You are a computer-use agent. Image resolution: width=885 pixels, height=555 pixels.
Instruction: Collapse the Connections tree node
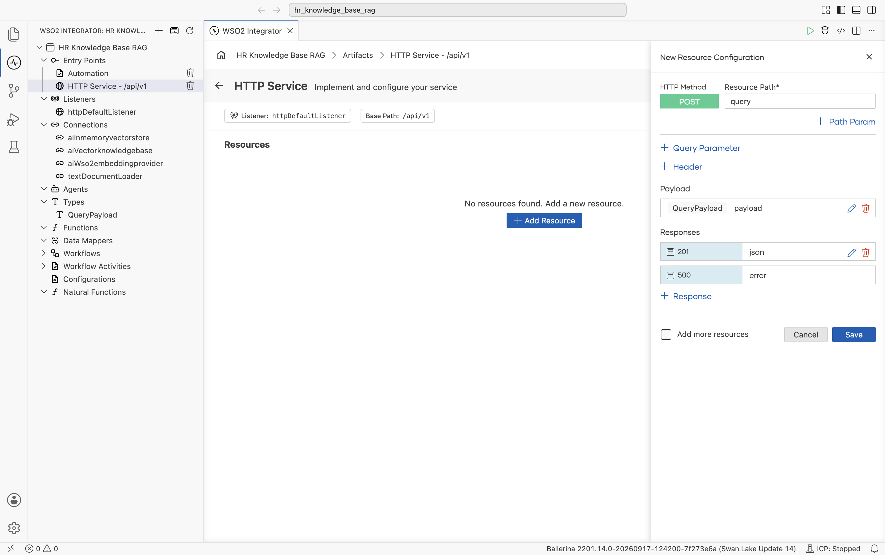pos(44,125)
